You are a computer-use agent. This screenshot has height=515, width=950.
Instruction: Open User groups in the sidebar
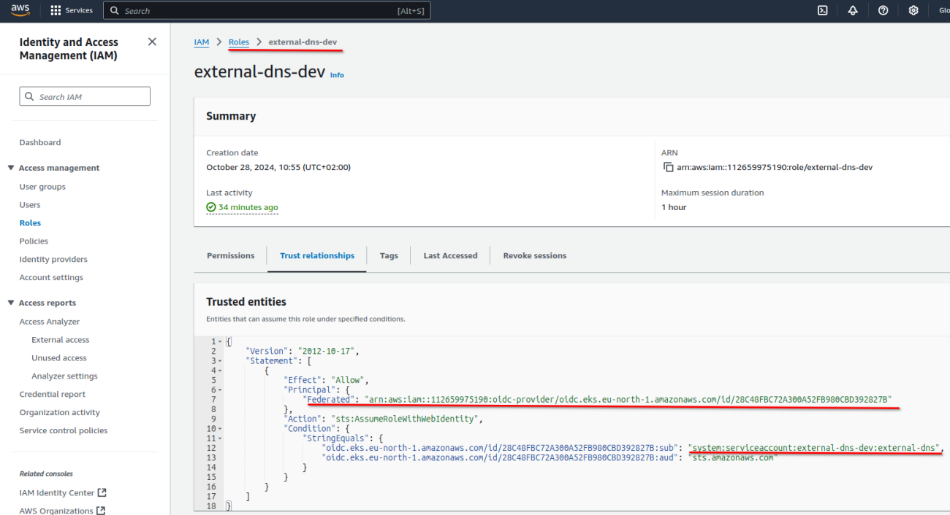coord(42,187)
